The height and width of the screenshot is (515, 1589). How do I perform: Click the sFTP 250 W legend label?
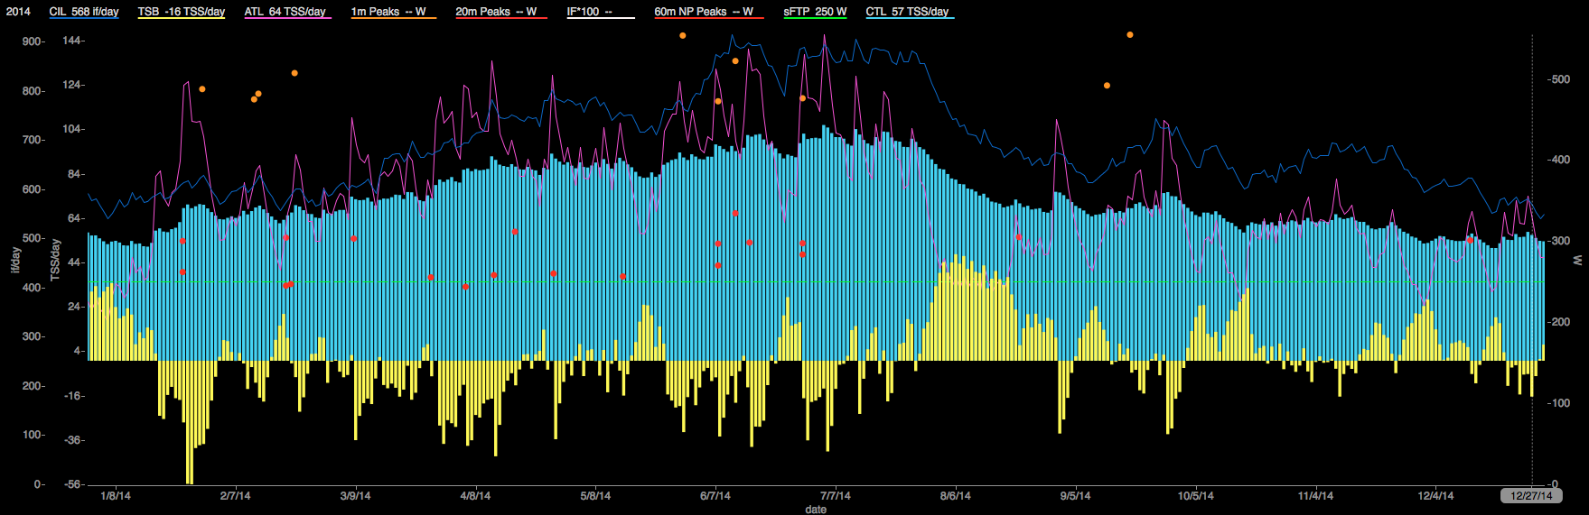click(x=815, y=12)
